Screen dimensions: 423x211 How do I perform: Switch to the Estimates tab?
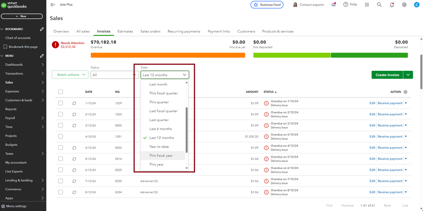pos(125,31)
